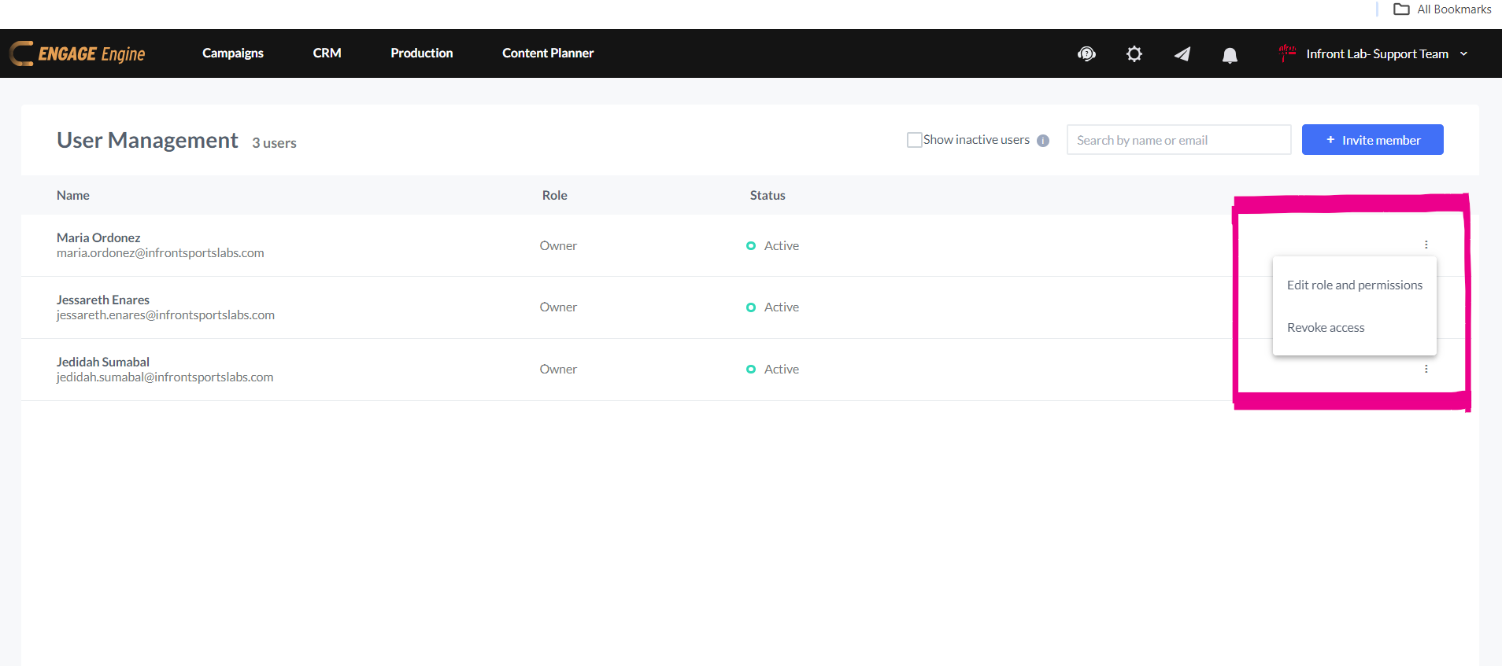1502x666 pixels.
Task: Open three-dot menu for Maria Ordonez
Action: pyautogui.click(x=1426, y=245)
